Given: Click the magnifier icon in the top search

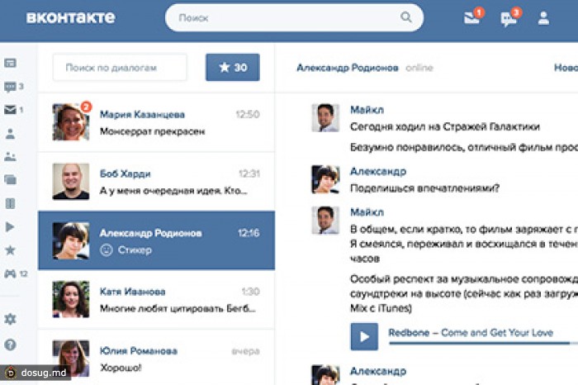Looking at the screenshot, I should (406, 17).
